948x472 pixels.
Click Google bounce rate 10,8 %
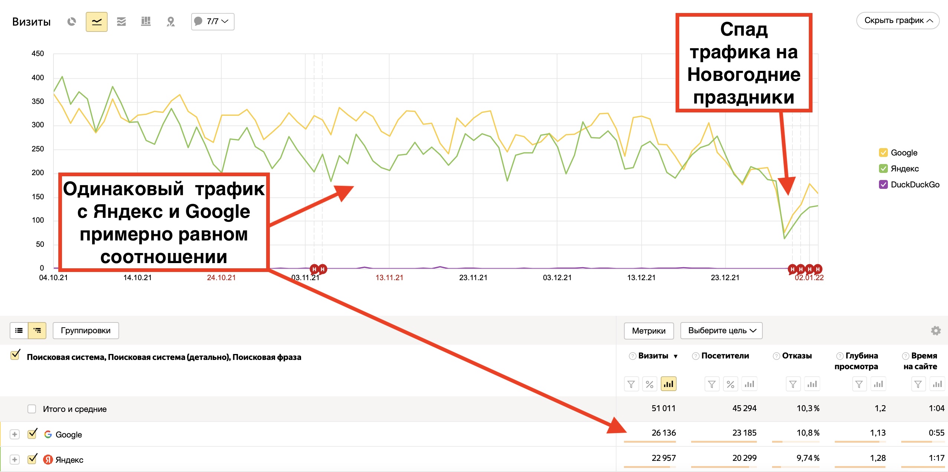point(808,433)
